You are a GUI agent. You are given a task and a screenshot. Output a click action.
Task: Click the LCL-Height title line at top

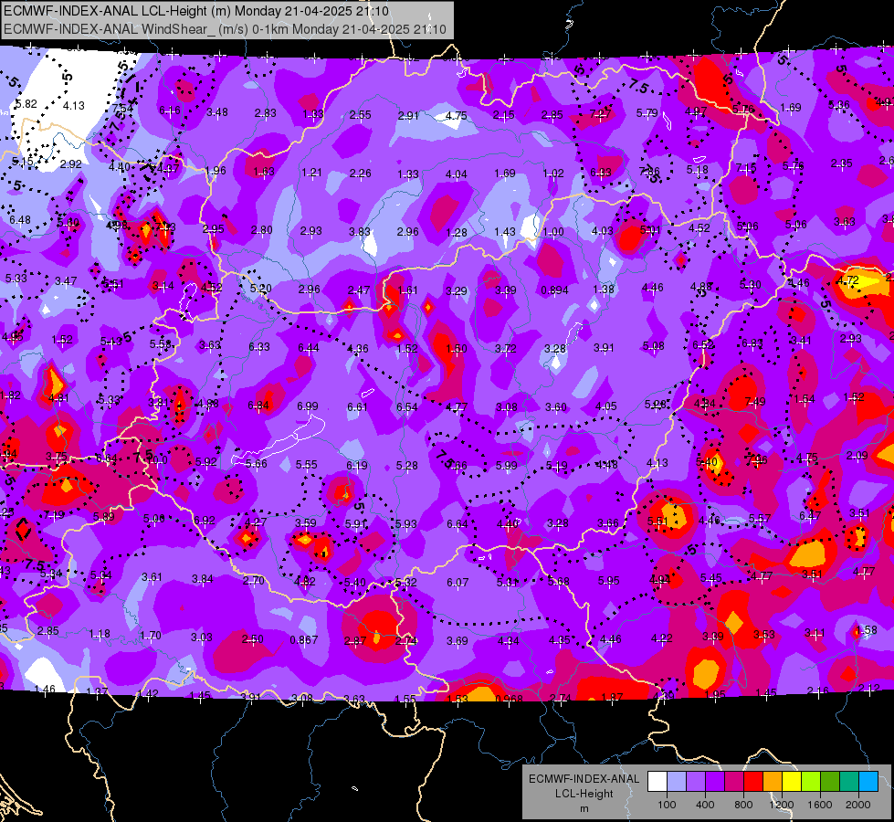pos(196,11)
